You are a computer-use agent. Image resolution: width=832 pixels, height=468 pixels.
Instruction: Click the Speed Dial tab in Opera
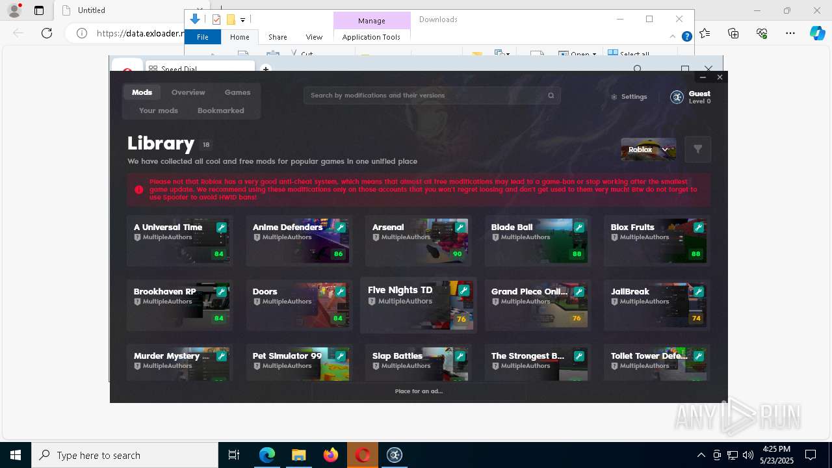tap(200, 68)
